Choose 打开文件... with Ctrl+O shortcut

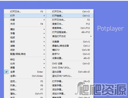point(70,12)
